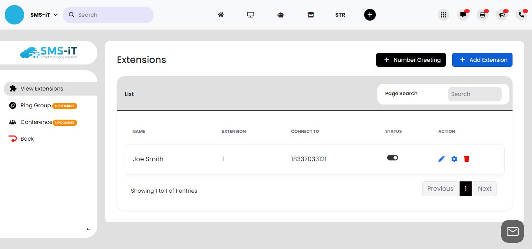
Task: Toggle the status switch for Joe Smith
Action: click(x=393, y=158)
